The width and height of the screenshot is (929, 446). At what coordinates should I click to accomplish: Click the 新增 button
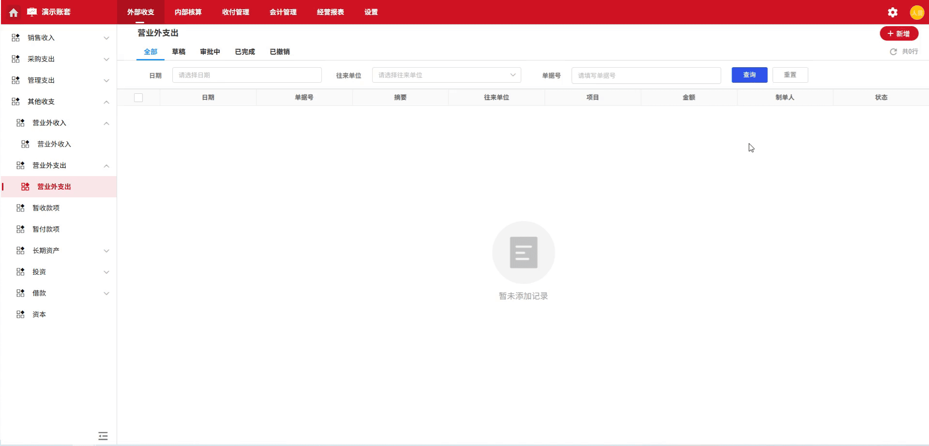pyautogui.click(x=899, y=33)
